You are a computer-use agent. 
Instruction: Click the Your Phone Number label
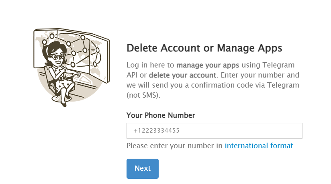tap(161, 115)
